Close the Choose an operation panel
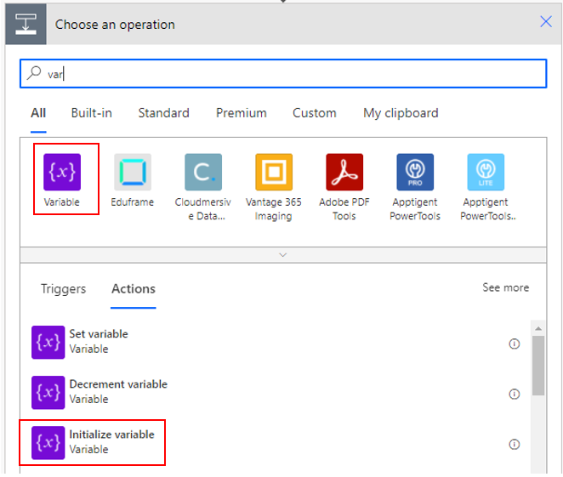 pyautogui.click(x=546, y=21)
